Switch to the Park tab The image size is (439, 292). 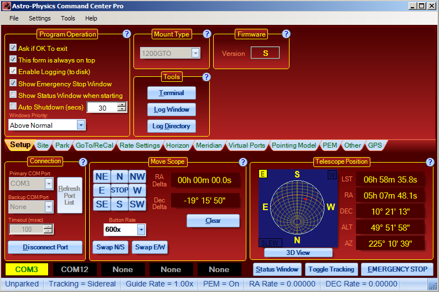pos(62,145)
